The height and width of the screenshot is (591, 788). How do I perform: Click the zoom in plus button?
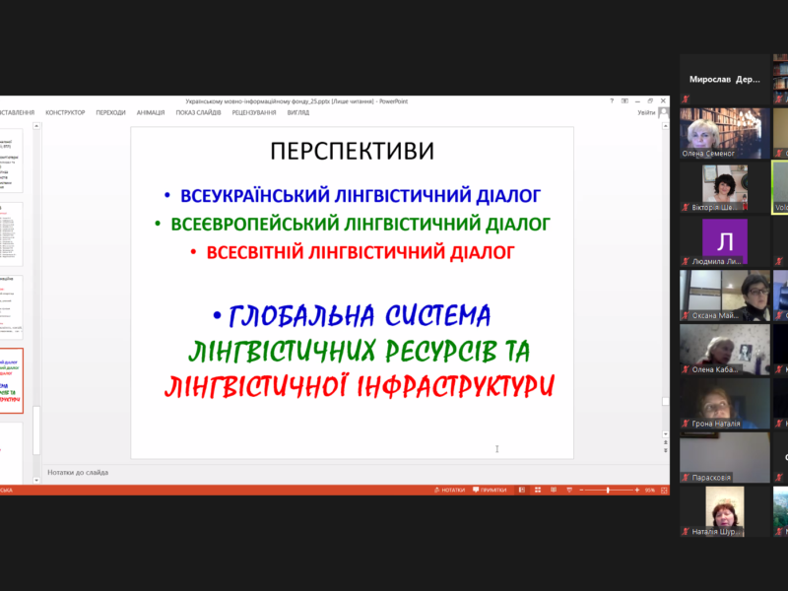[636, 490]
